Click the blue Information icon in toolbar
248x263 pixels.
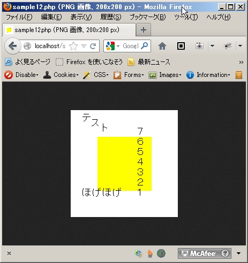click(190, 75)
